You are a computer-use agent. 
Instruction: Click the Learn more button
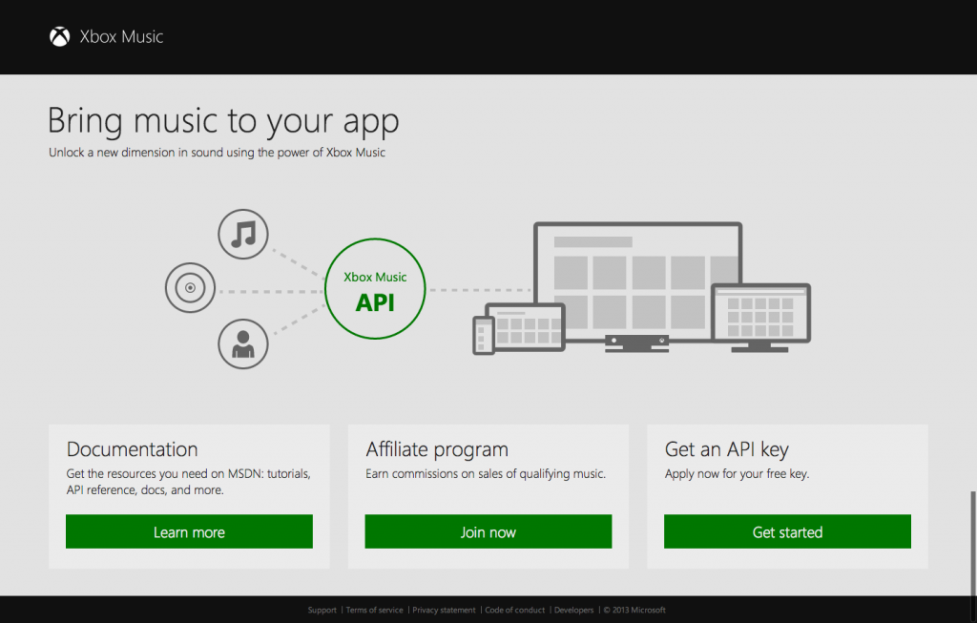point(188,531)
